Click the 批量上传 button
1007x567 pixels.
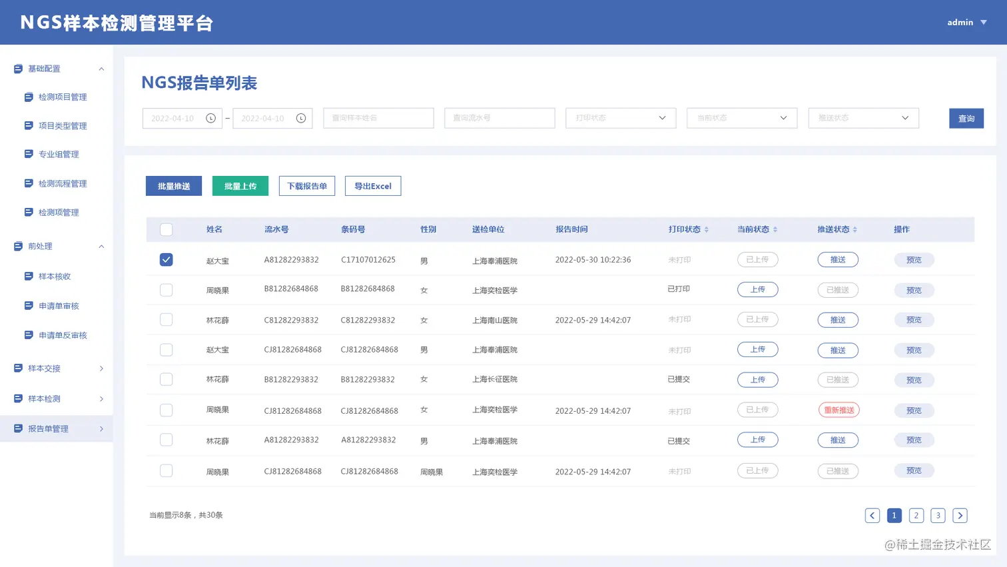[x=240, y=186]
